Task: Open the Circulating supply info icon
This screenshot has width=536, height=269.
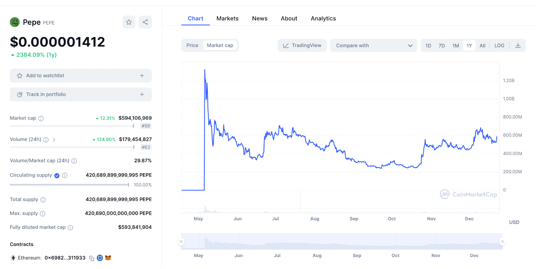Action: click(x=65, y=175)
